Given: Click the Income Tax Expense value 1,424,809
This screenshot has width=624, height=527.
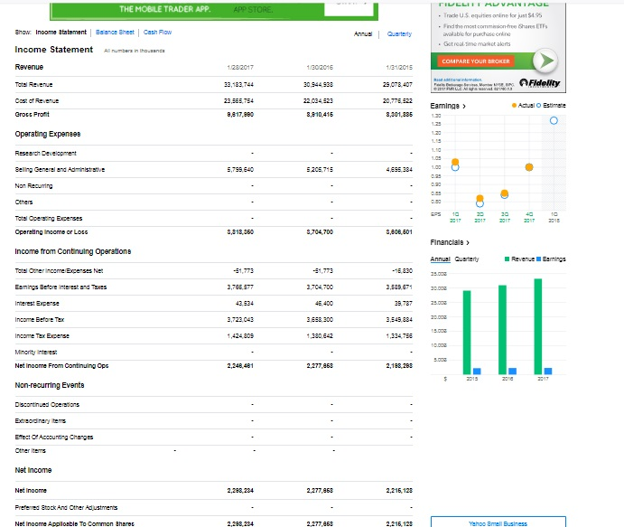Looking at the screenshot, I should 240,335.
